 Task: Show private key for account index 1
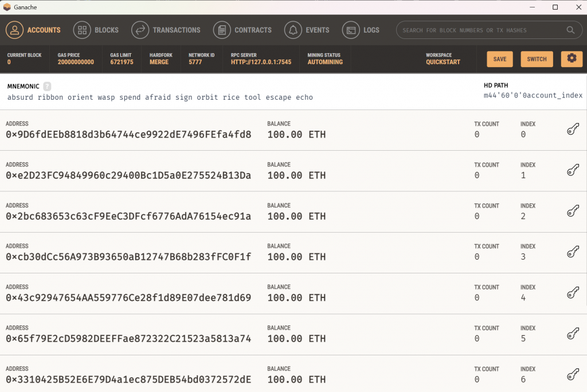coord(573,170)
